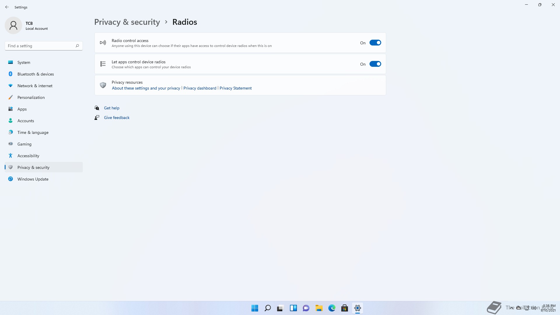Select Bluetooth & devices in the sidebar
The width and height of the screenshot is (560, 315).
coord(44,74)
